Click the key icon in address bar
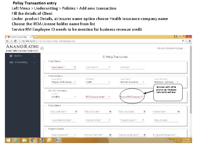 (183, 41)
